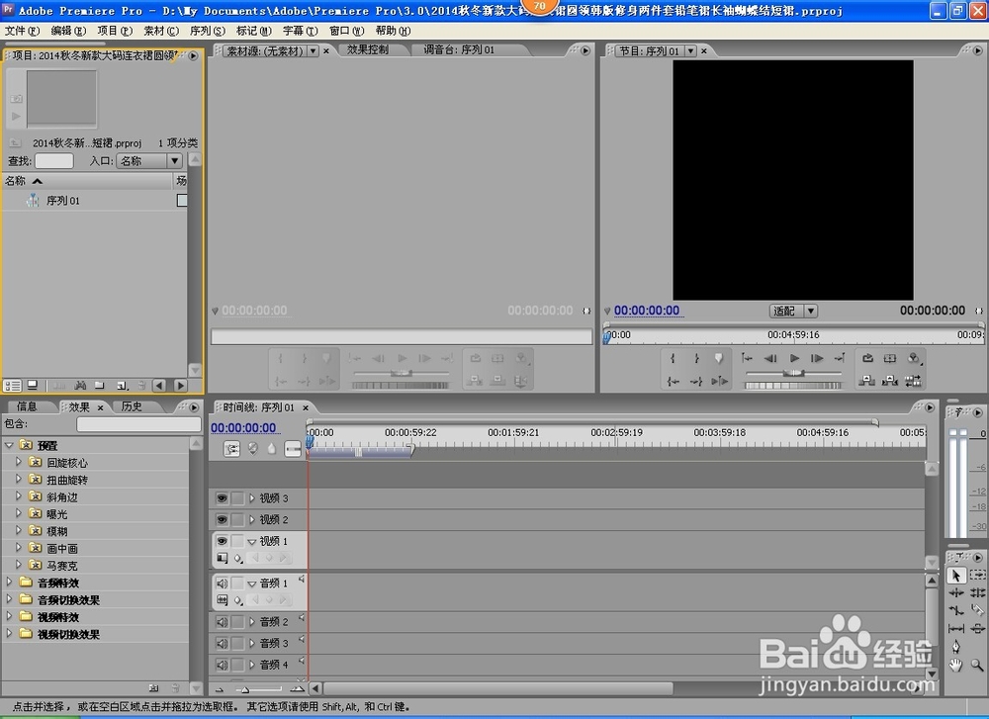Switch to 信息 tab
The image size is (989, 719).
(27, 406)
